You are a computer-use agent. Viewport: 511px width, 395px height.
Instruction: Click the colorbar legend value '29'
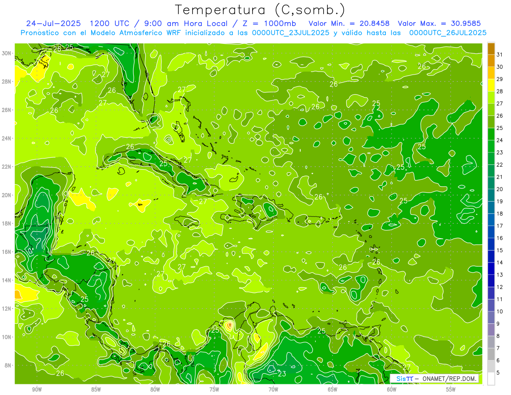click(x=500, y=79)
